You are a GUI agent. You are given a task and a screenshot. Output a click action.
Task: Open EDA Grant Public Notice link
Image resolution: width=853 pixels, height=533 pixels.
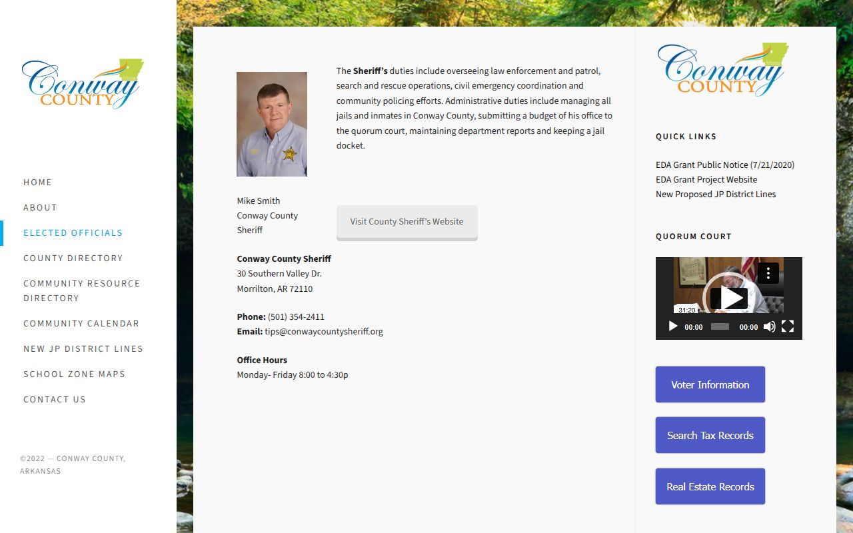click(x=724, y=165)
